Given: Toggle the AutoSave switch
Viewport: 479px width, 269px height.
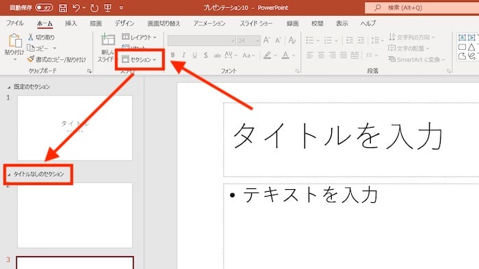Looking at the screenshot, I should (44, 8).
